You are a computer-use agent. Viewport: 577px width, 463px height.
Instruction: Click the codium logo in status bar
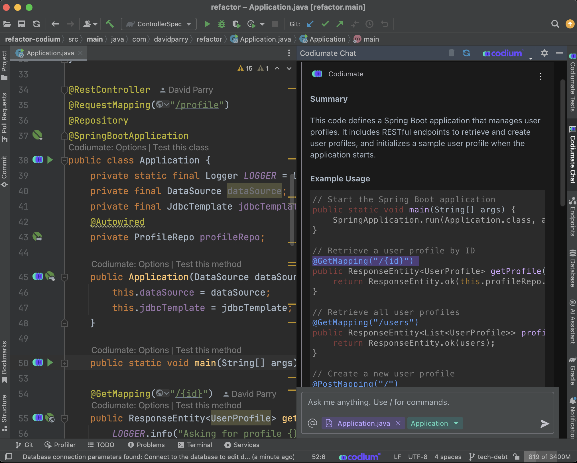pos(360,457)
